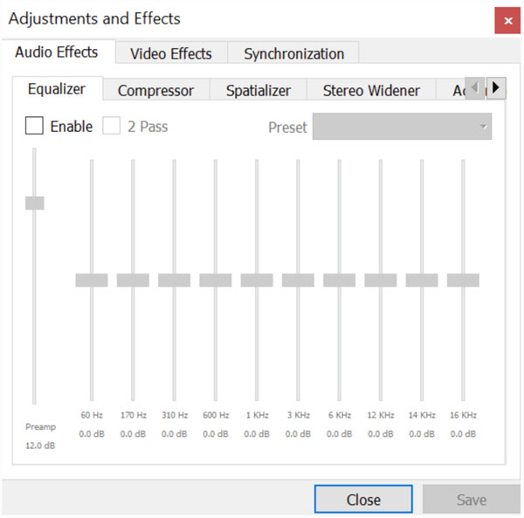Select the Audio Effects tab
This screenshot has height=518, width=524.
[x=57, y=52]
